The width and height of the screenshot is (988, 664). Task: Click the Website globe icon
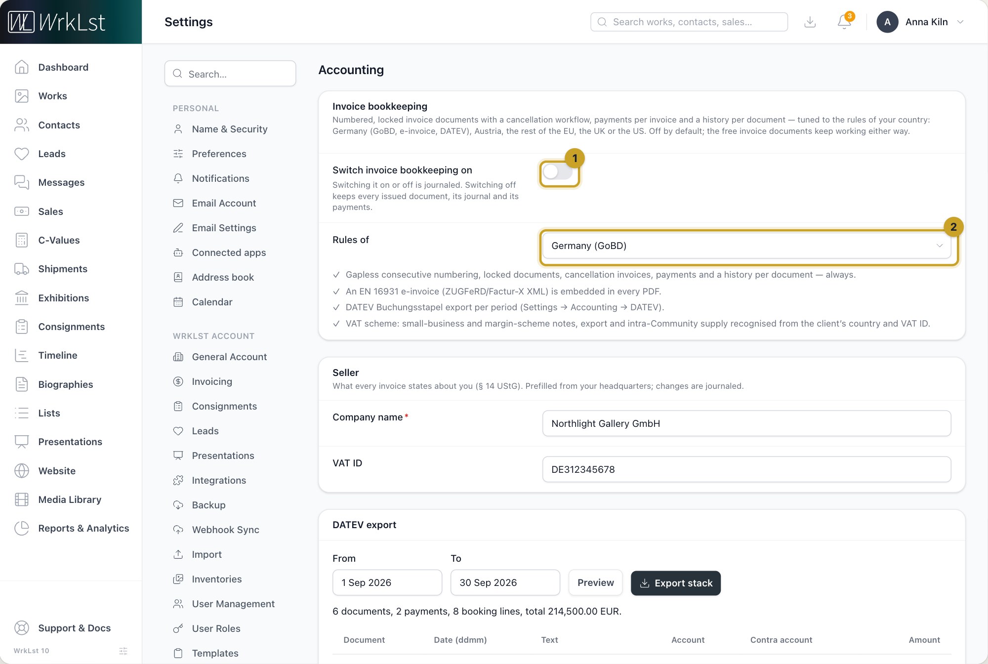click(22, 471)
